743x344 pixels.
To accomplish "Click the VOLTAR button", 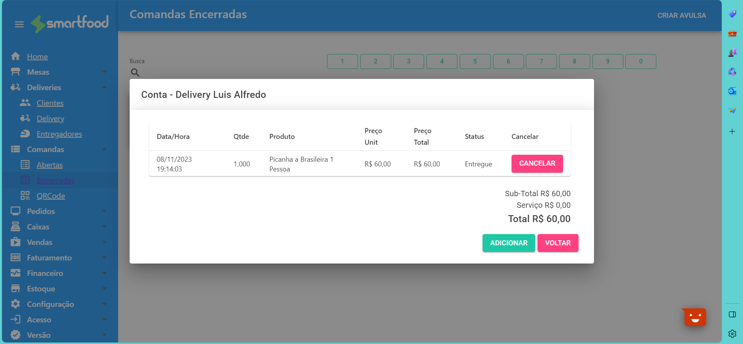I will 558,243.
